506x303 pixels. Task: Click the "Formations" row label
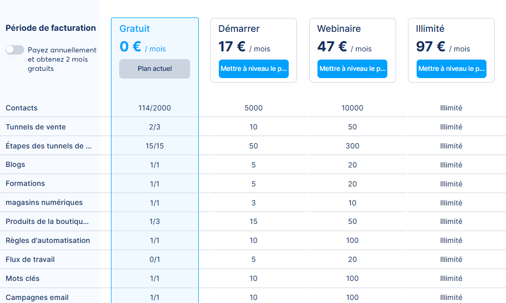[25, 183]
